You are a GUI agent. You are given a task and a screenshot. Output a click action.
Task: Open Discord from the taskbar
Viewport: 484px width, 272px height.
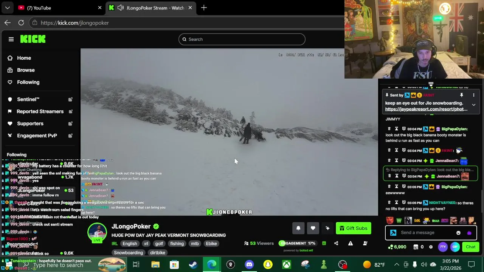pos(249,264)
